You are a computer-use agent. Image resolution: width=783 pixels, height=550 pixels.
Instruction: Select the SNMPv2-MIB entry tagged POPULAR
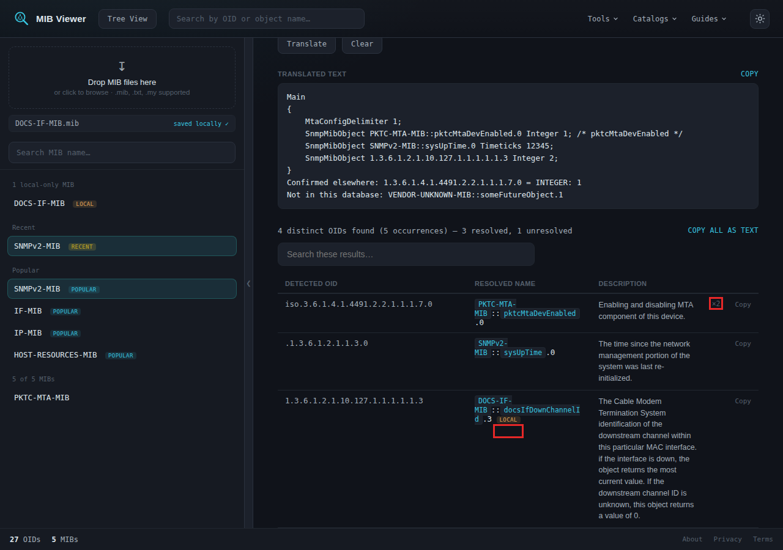(122, 289)
